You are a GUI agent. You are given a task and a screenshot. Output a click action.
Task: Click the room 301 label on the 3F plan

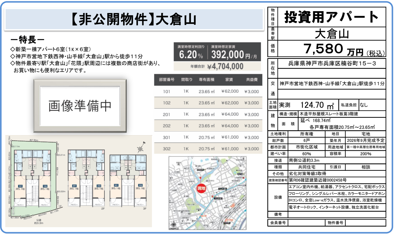pyautogui.click(x=117, y=186)
